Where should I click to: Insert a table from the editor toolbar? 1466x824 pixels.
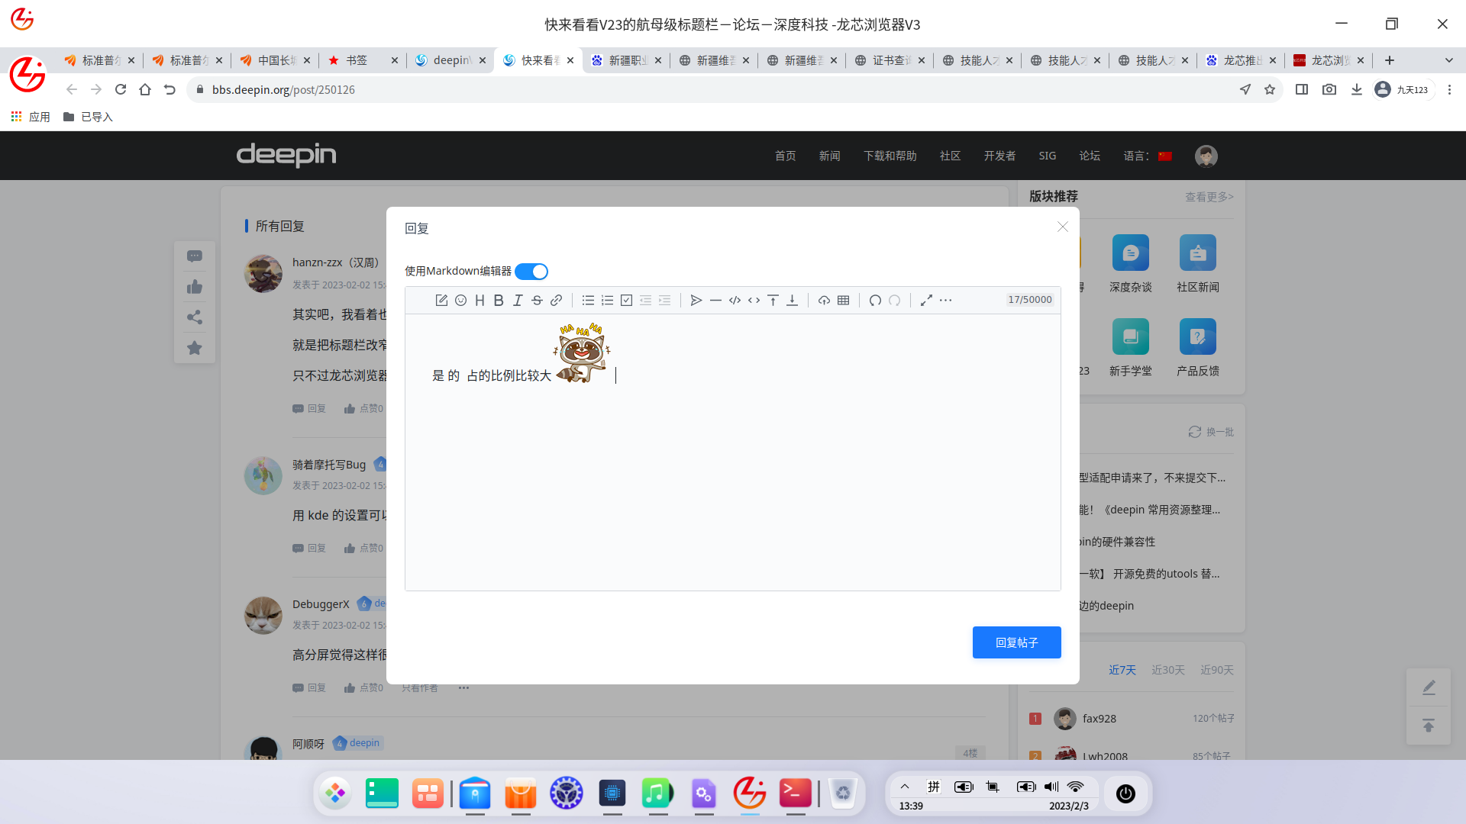tap(843, 301)
